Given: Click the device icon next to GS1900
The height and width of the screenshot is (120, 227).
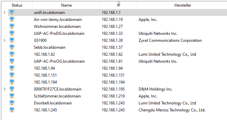Looking at the screenshot, I should 12,40.
